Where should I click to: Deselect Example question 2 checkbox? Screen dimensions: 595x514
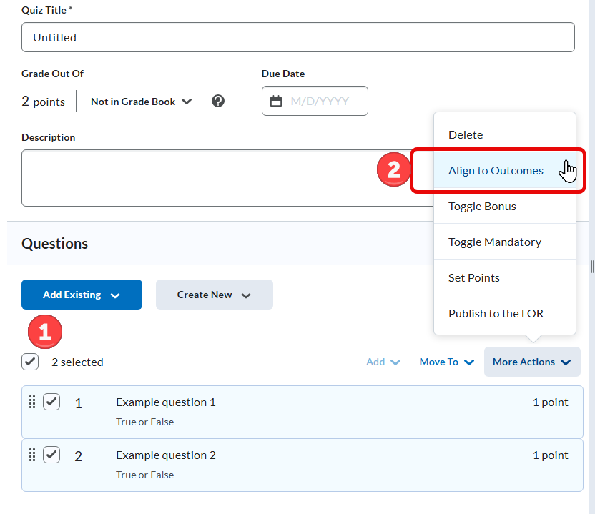pyautogui.click(x=51, y=455)
